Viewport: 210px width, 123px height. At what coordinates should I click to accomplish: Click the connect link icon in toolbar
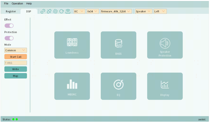43,11
